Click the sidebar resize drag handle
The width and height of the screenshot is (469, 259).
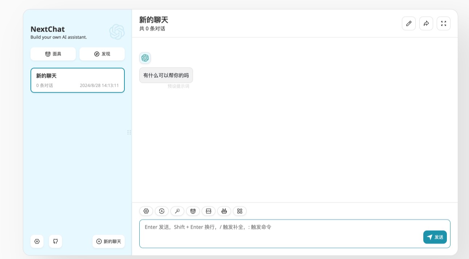(x=129, y=132)
